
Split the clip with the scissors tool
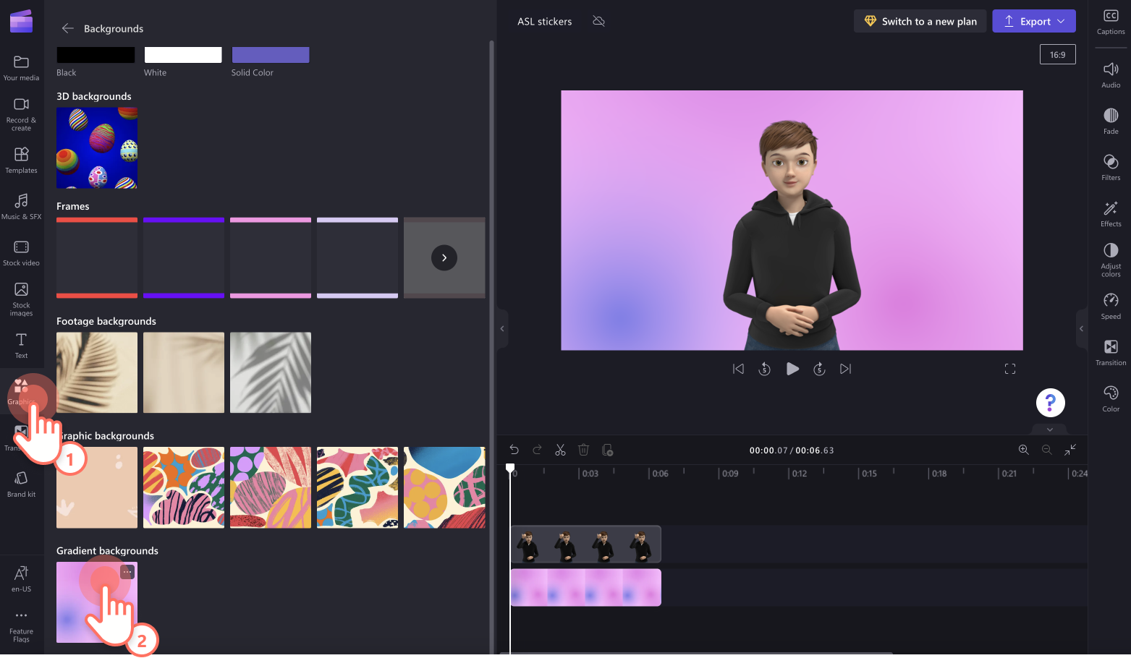pos(560,449)
